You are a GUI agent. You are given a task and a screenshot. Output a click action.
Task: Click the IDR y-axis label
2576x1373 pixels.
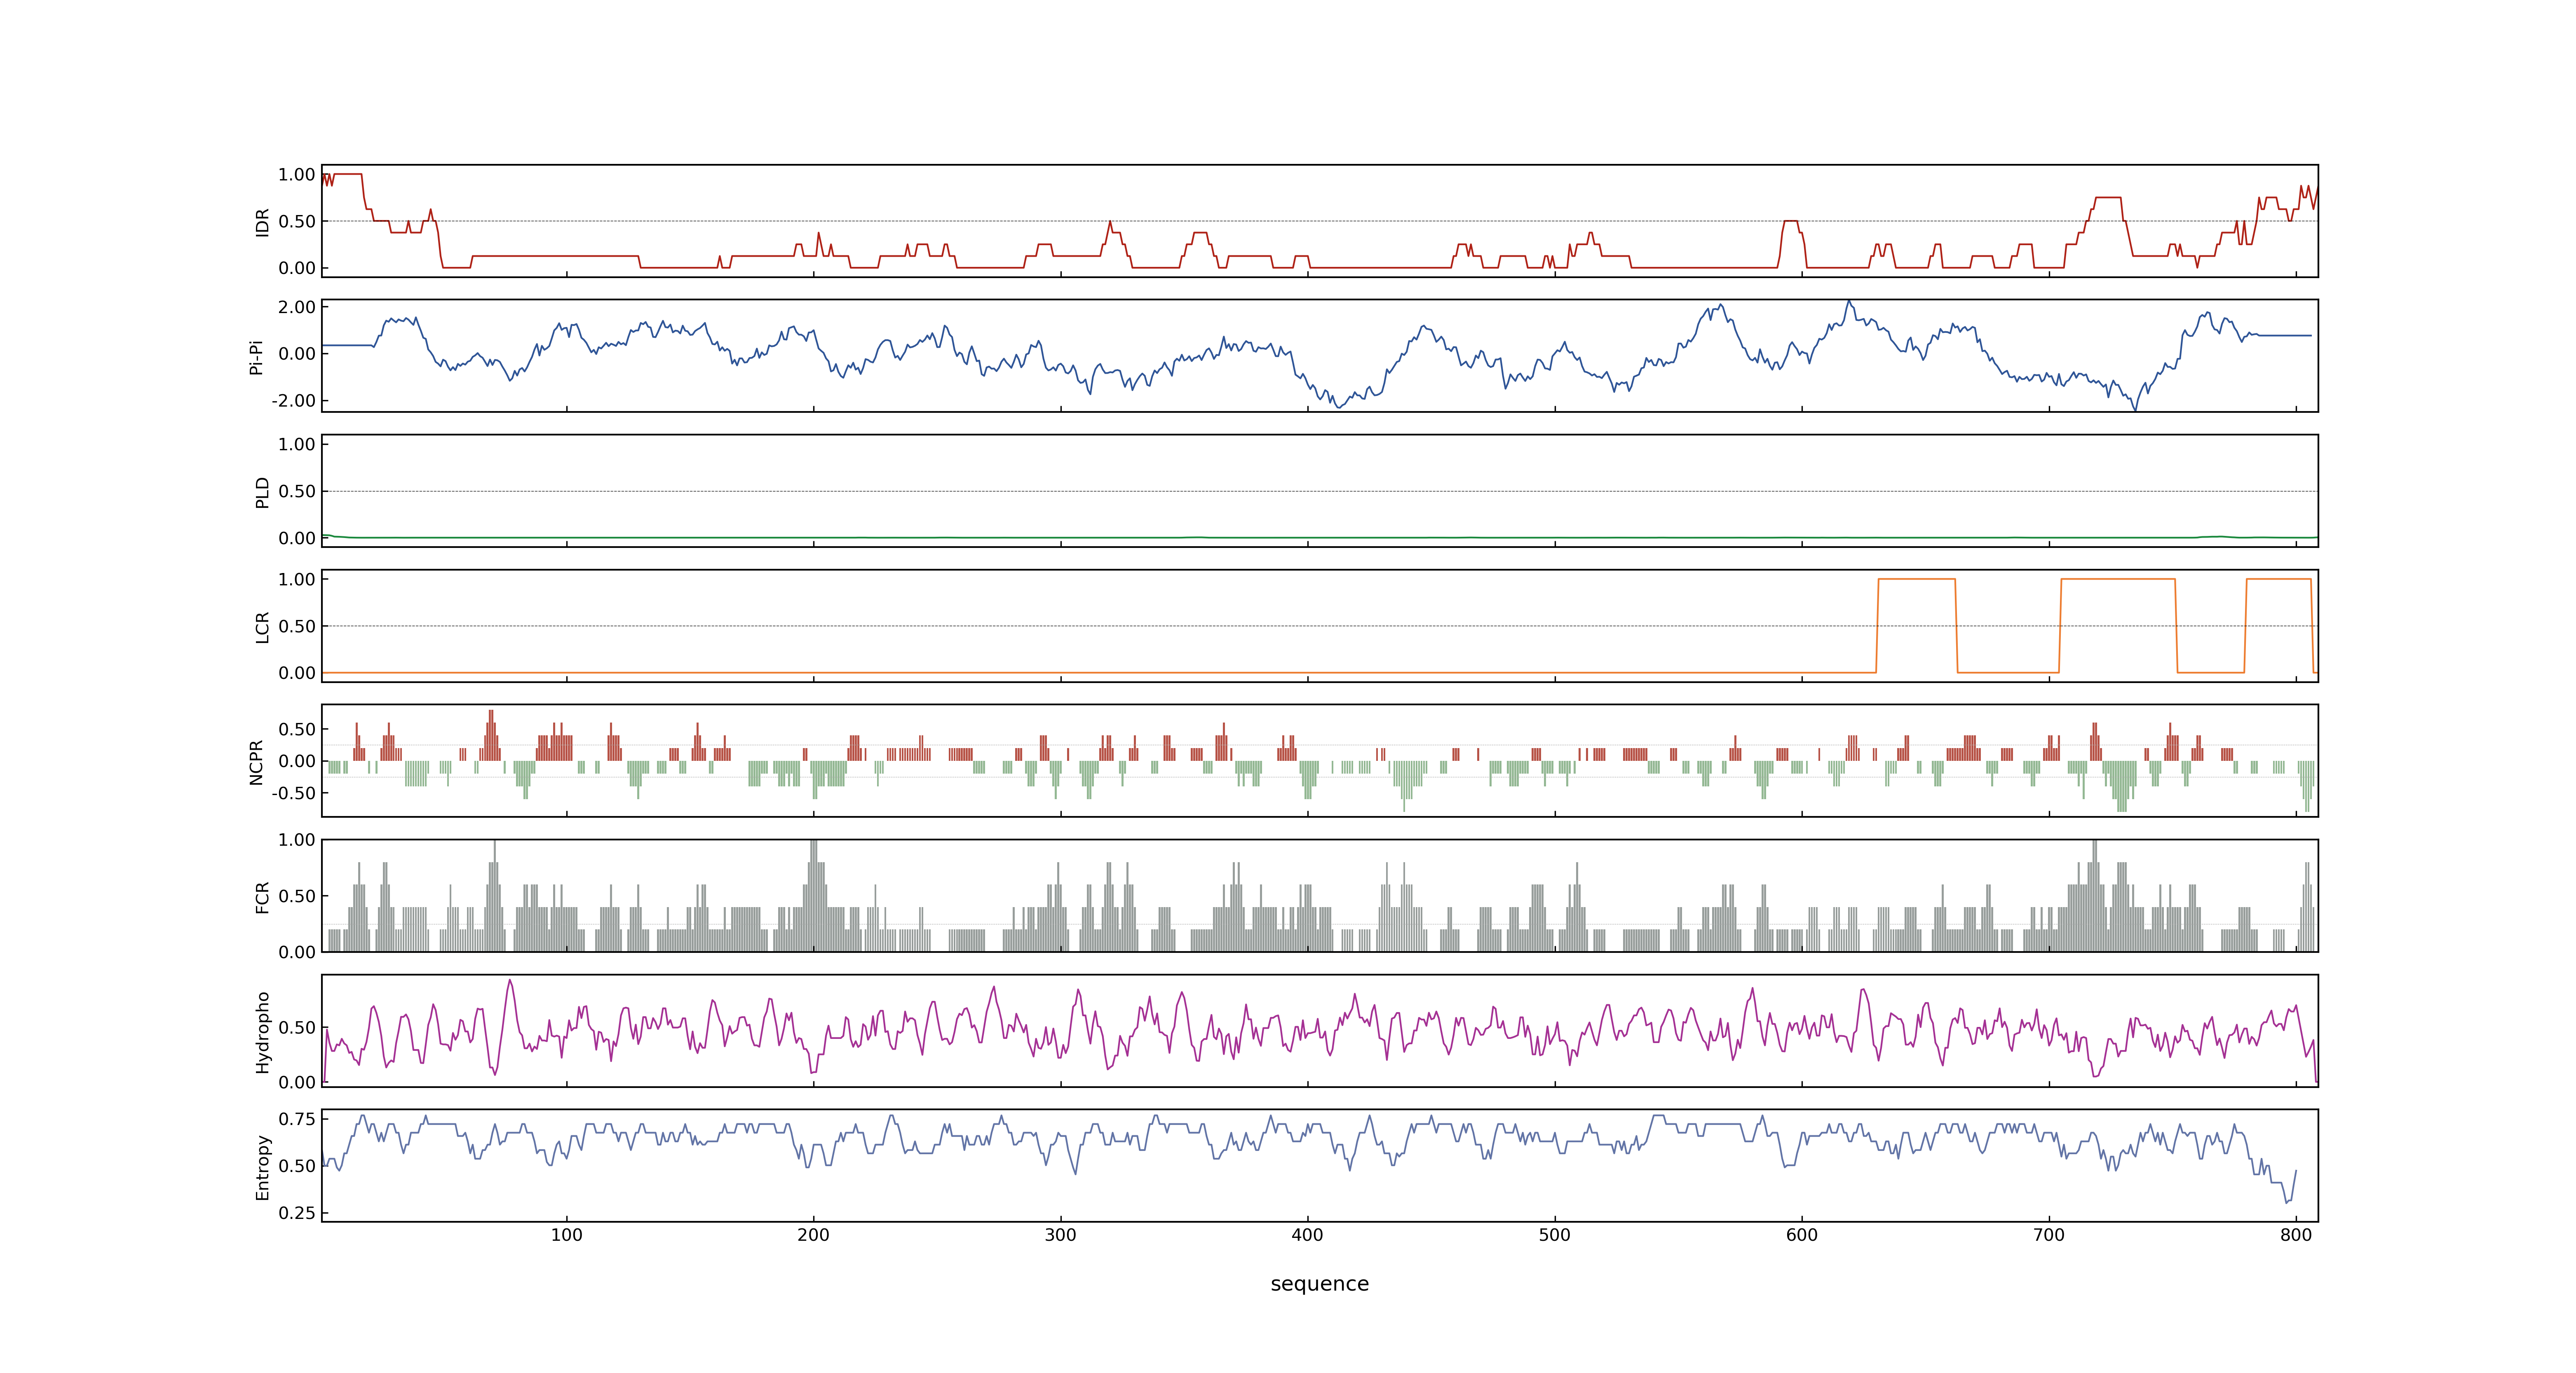click(x=263, y=222)
